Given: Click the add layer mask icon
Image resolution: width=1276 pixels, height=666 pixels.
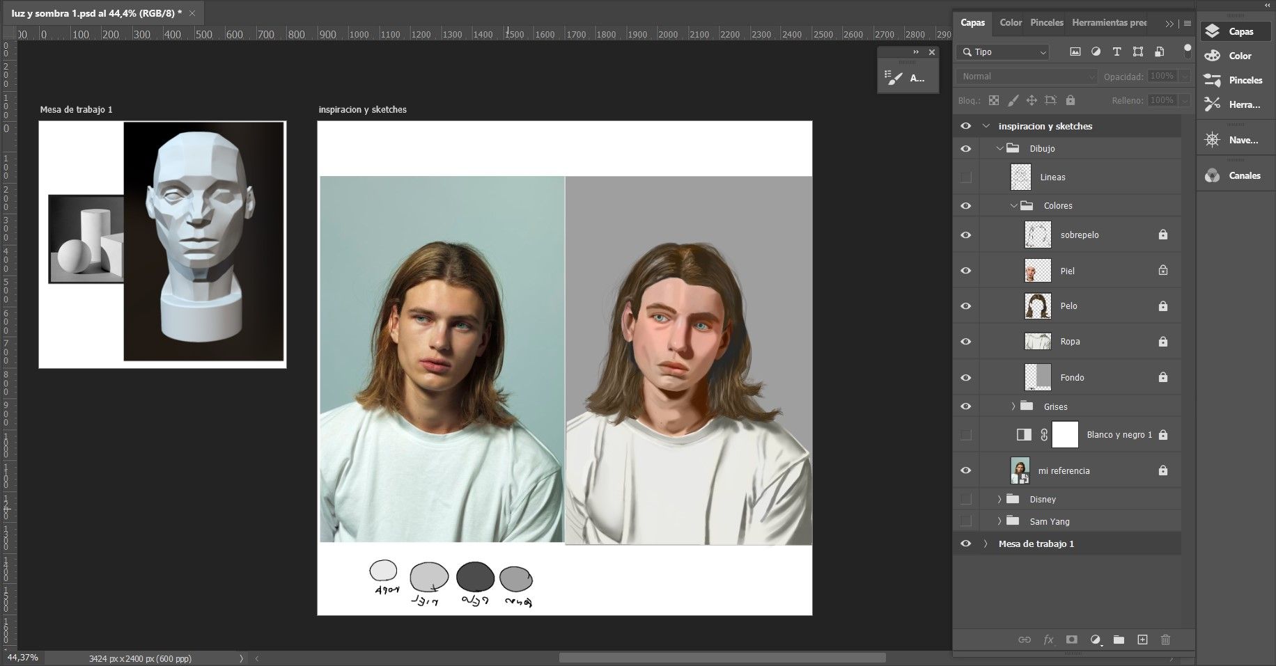Looking at the screenshot, I should click(1072, 640).
